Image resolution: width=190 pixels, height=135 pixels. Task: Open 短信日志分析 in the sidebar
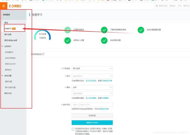click(x=10, y=64)
